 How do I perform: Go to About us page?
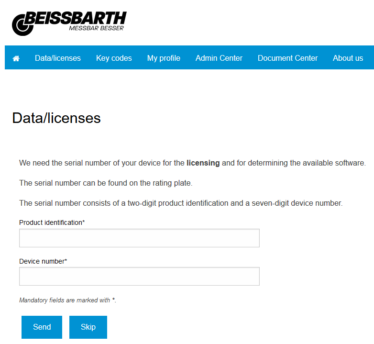(348, 58)
